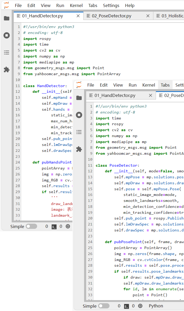
Task: Open Table of Contents icon in back window
Action: click(6, 53)
